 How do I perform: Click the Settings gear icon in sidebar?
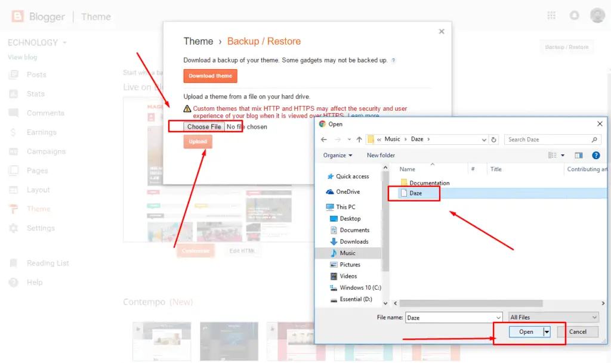(13, 228)
